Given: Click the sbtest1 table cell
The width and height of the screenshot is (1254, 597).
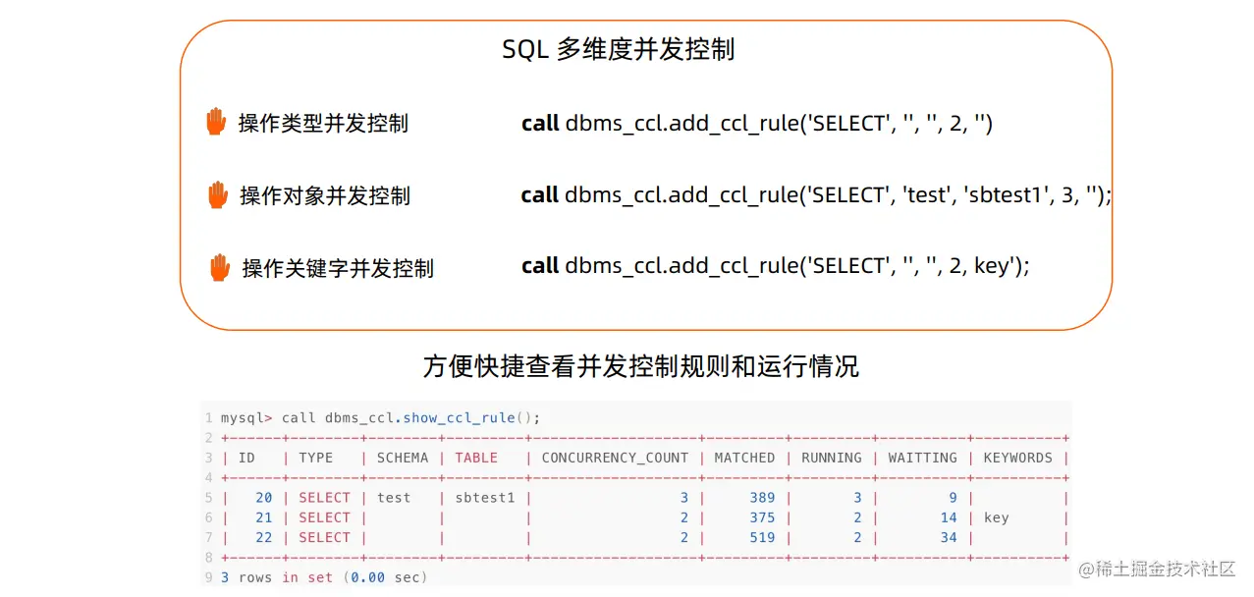Looking at the screenshot, I should pos(484,498).
